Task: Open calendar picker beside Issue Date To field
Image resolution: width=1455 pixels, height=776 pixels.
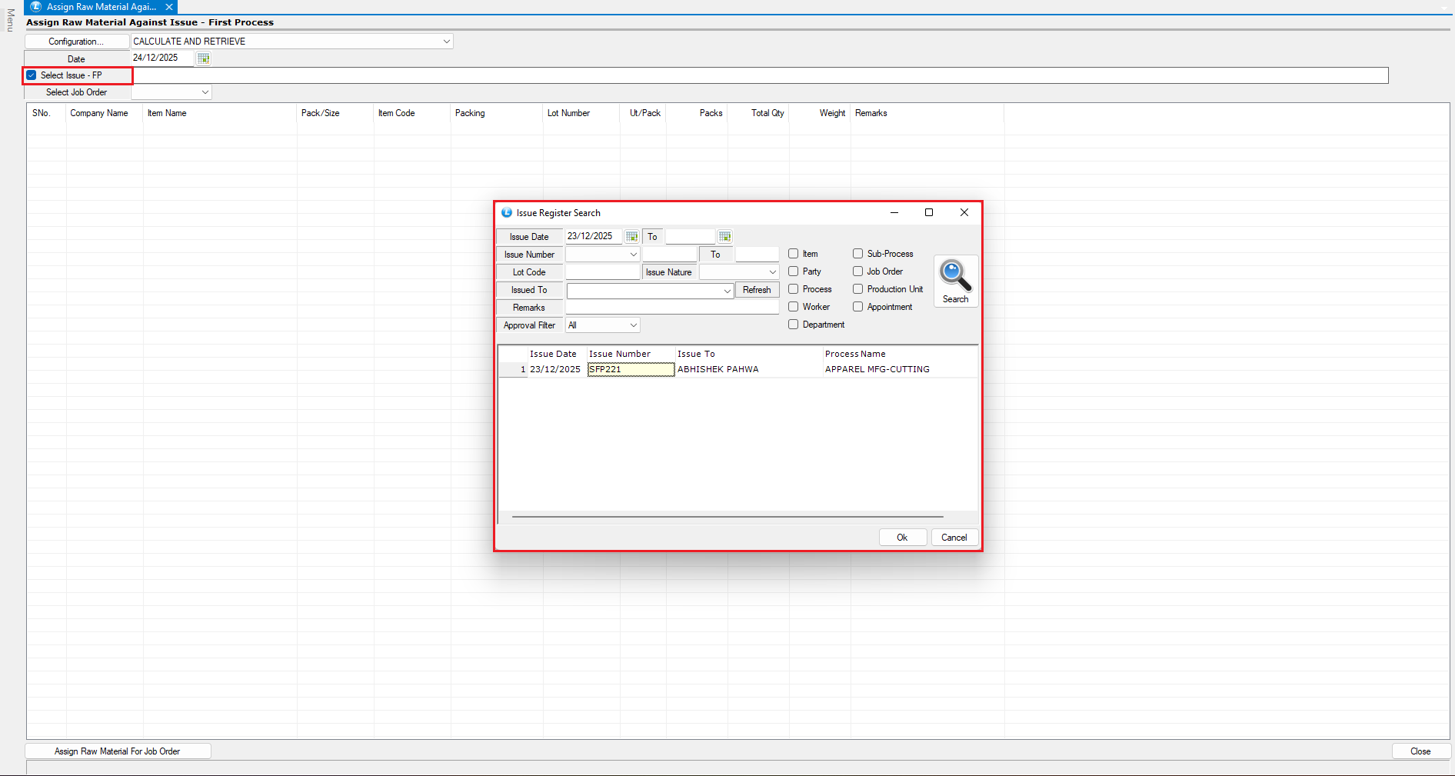Action: point(724,237)
